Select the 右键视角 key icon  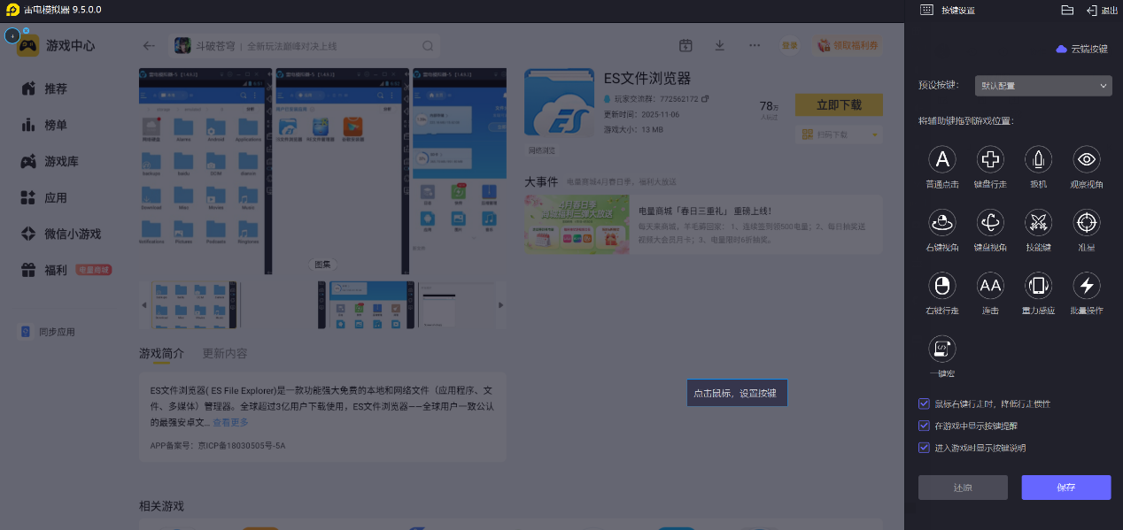pos(942,222)
